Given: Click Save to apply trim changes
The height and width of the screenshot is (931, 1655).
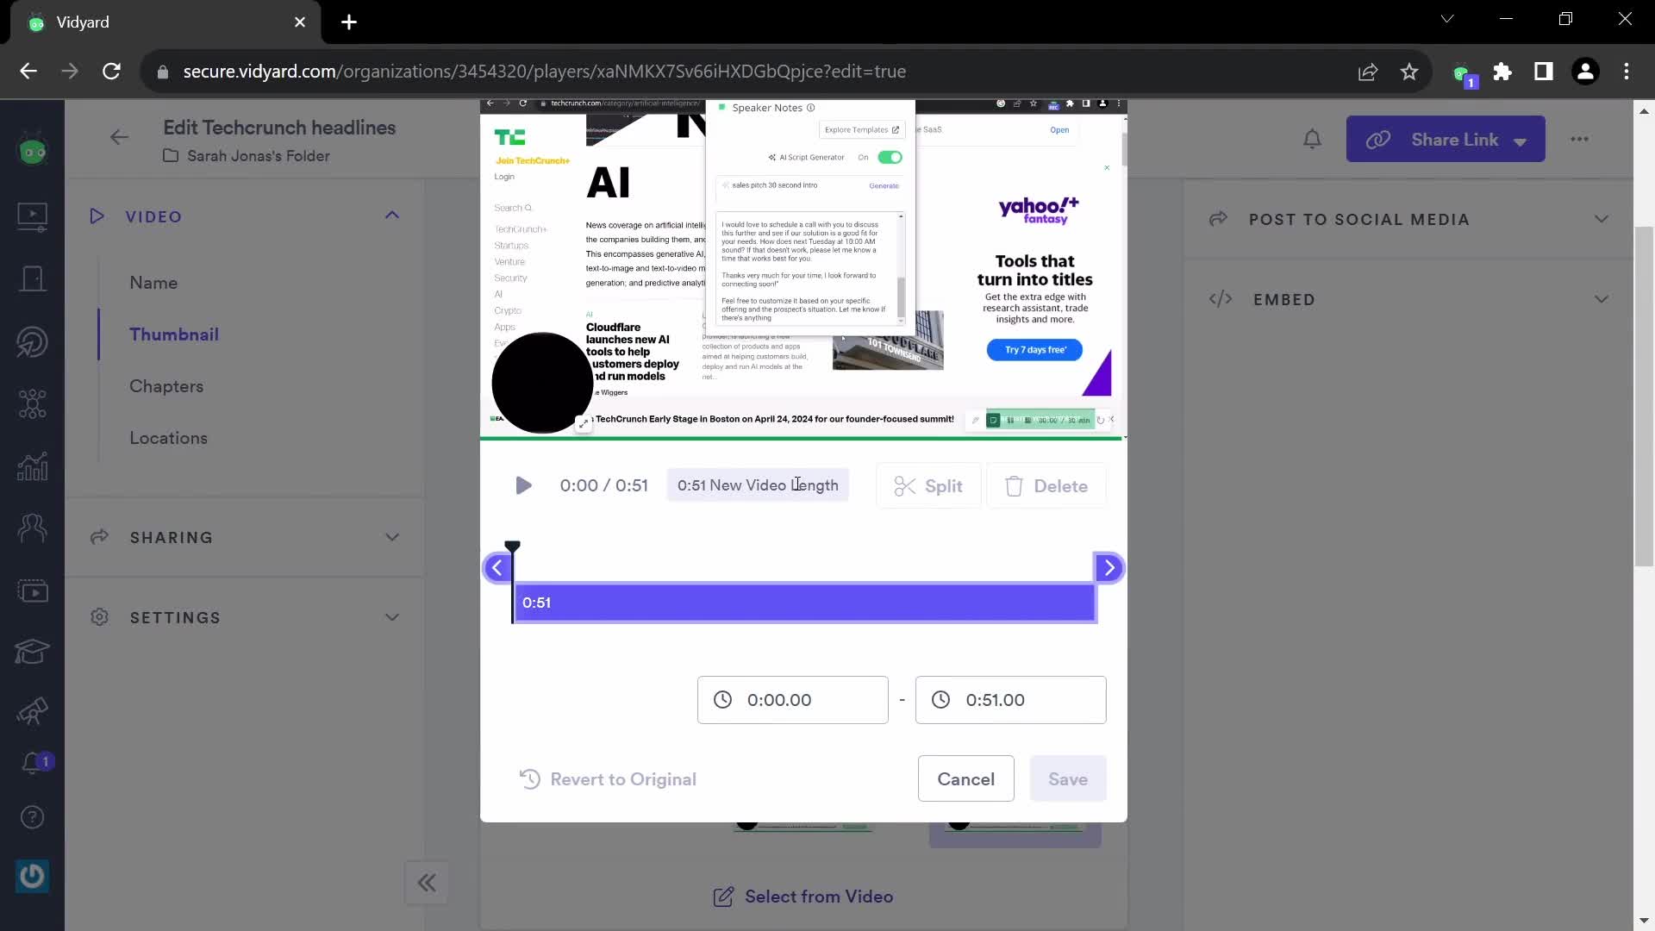Looking at the screenshot, I should point(1067,778).
